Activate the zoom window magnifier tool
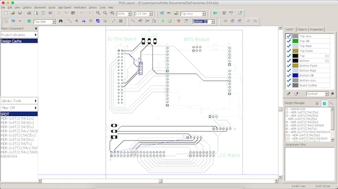Viewport: 338px width, 189px height. click(112, 13)
